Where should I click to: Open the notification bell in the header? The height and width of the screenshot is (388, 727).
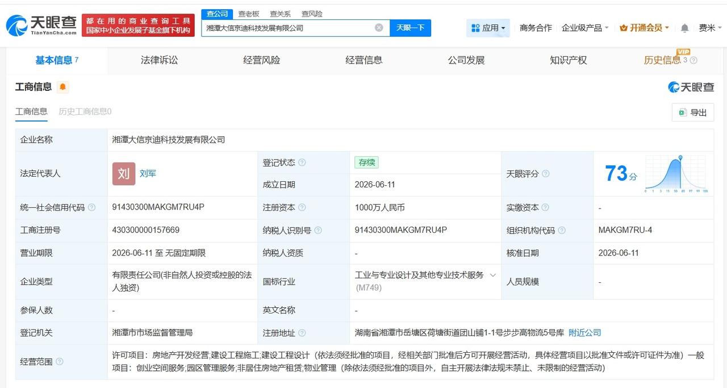coord(685,28)
